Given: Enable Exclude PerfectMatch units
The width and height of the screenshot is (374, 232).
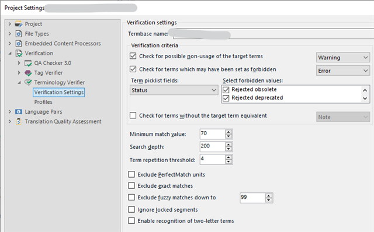Looking at the screenshot, I should tap(131, 174).
